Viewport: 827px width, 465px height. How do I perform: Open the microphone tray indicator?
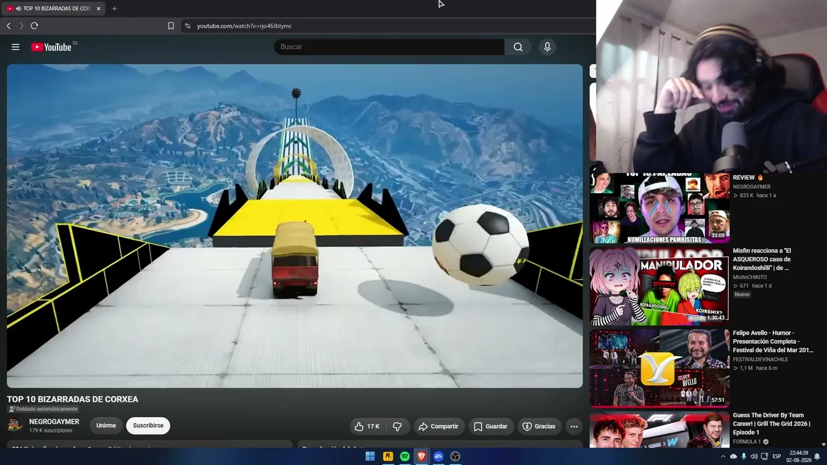[x=744, y=457]
